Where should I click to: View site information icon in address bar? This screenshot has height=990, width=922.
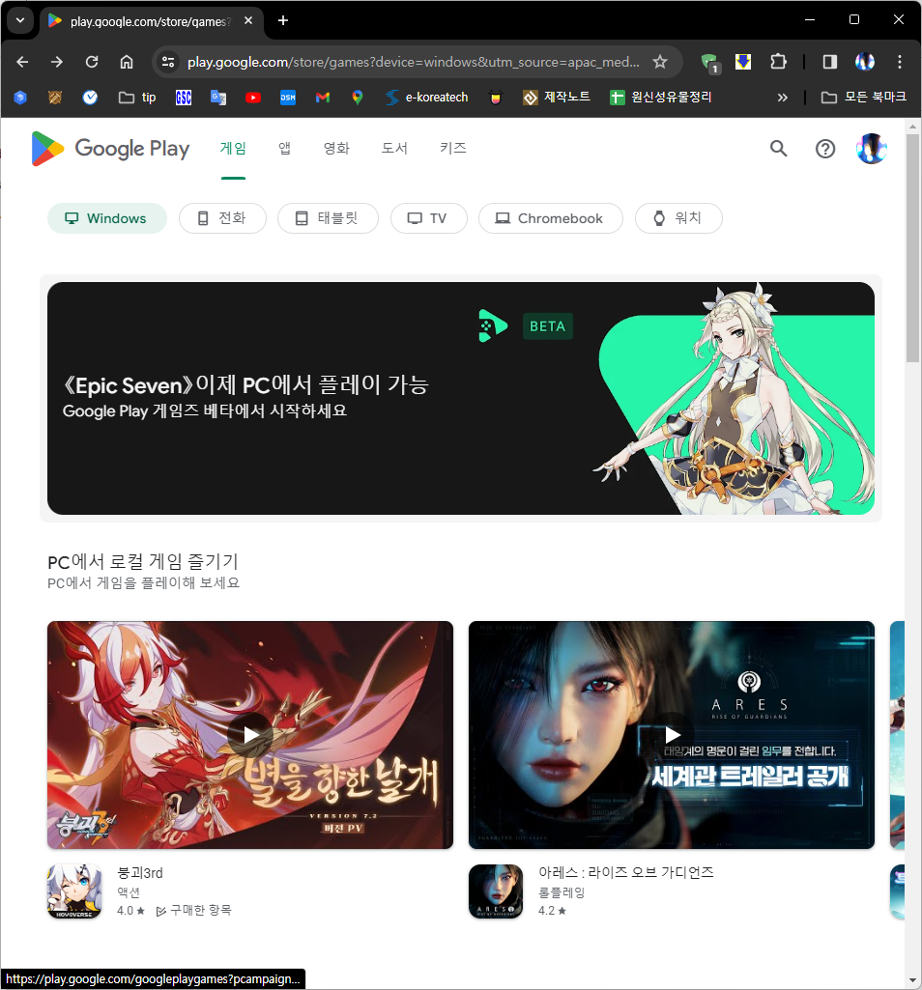pos(168,62)
